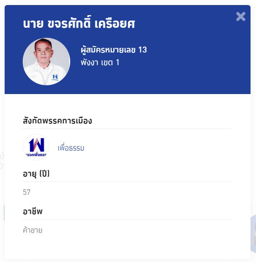Click the blank white area below ค้าขาย
This screenshot has width=256, height=262.
click(x=126, y=247)
